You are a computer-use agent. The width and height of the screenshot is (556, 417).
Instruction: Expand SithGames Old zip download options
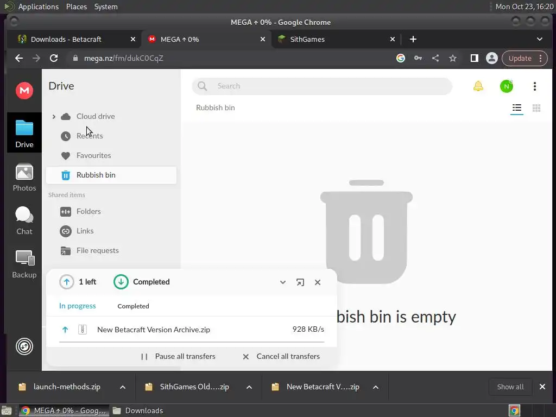[x=249, y=387]
